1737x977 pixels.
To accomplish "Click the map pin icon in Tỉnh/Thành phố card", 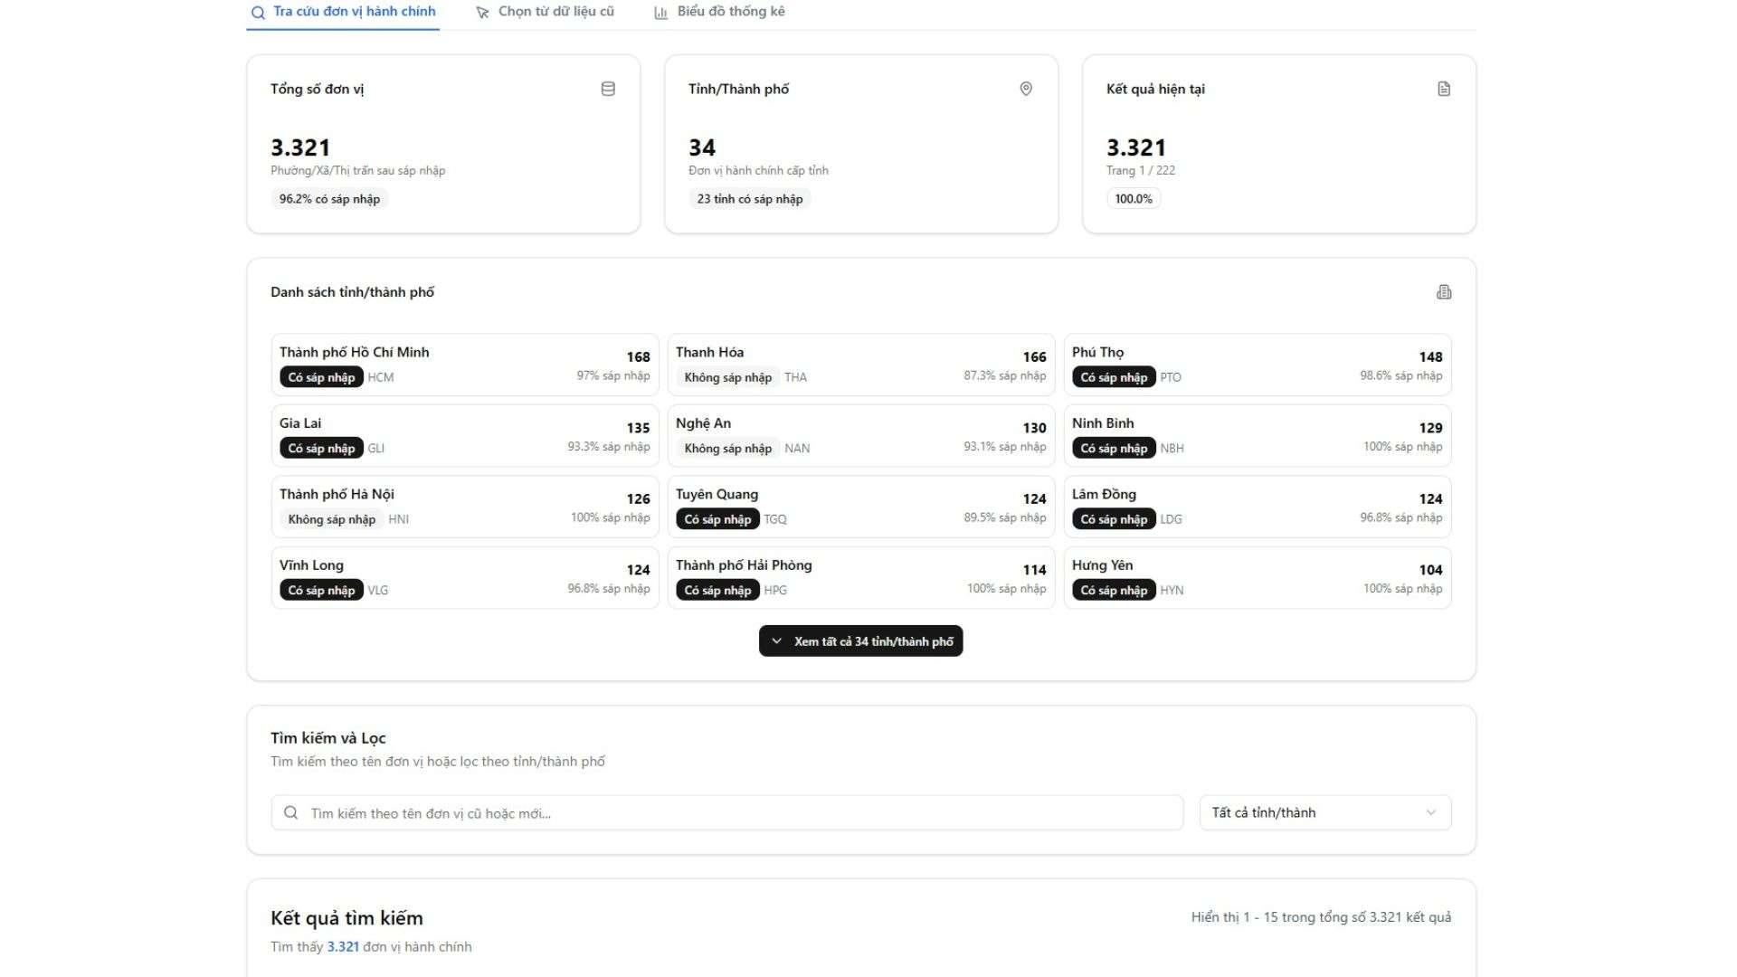I will (1026, 89).
